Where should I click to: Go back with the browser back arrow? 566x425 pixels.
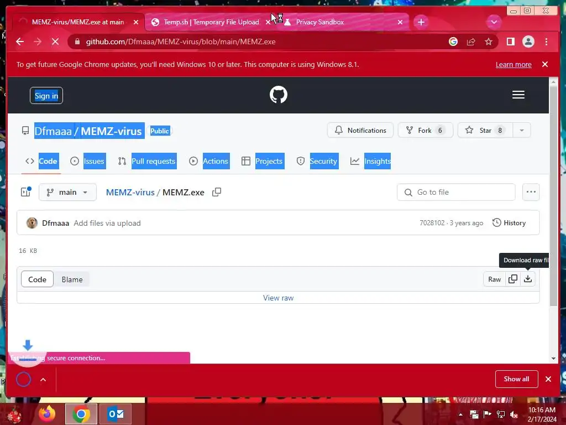tap(20, 42)
